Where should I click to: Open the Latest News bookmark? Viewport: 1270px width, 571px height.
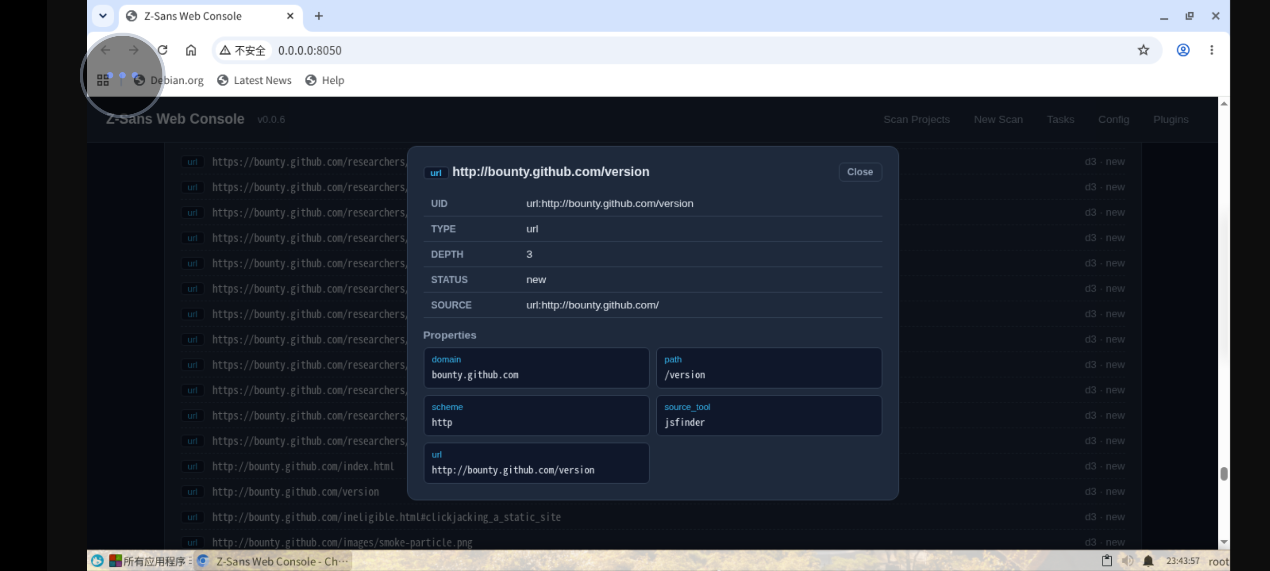coord(255,80)
